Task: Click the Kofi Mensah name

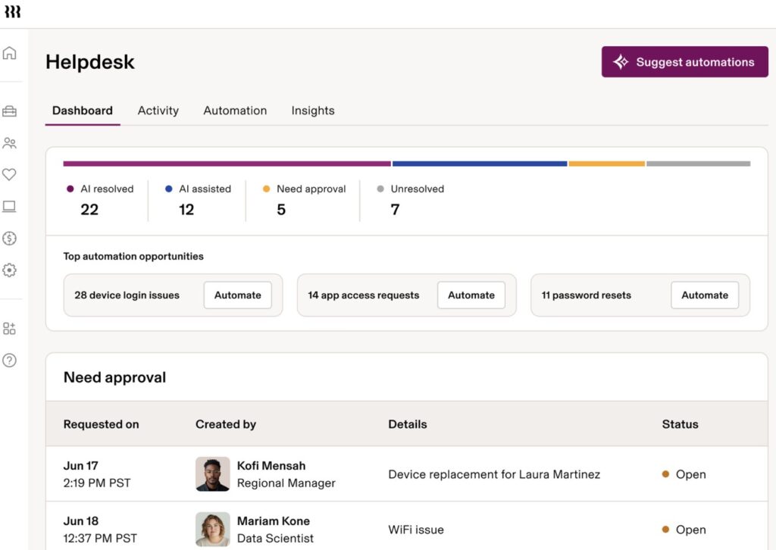Action: (271, 466)
